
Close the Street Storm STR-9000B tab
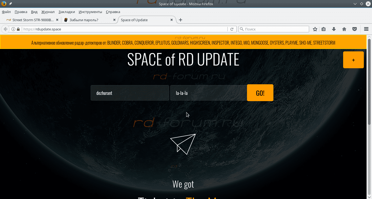pos(57,20)
